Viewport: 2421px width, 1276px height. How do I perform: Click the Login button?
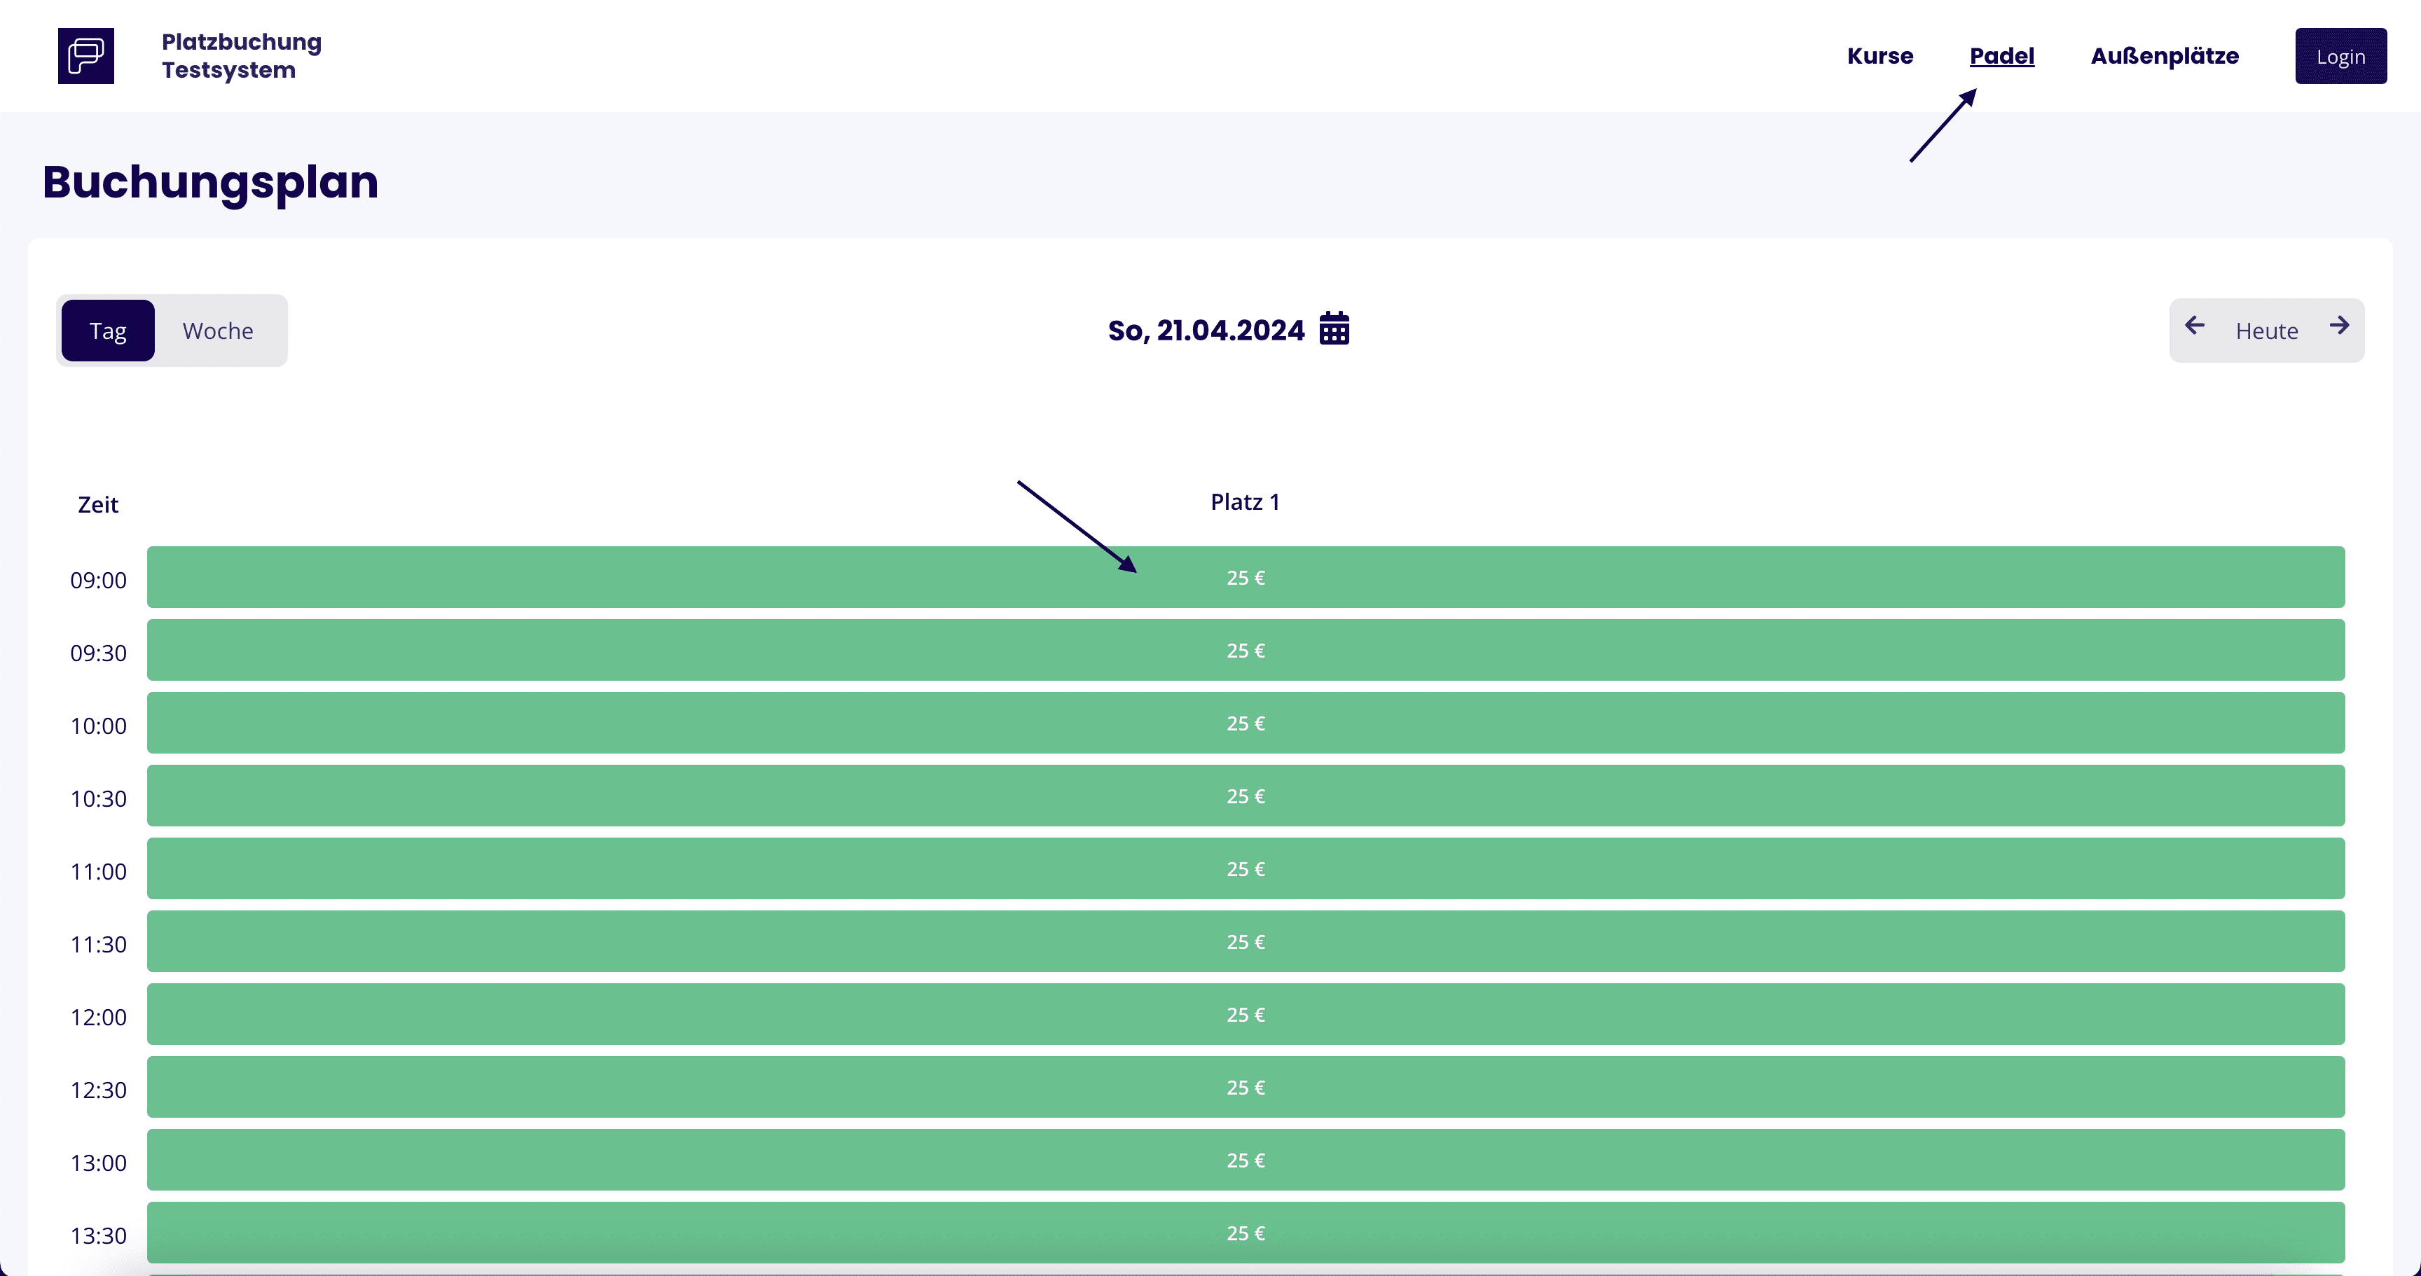click(x=2340, y=57)
